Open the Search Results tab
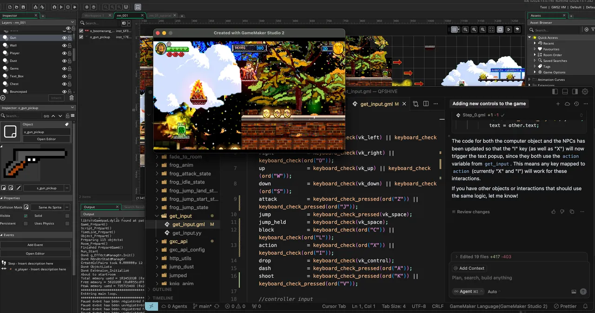595x313 pixels. point(135,207)
